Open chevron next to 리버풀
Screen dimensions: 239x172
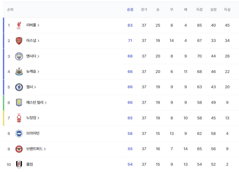[x=38, y=25]
